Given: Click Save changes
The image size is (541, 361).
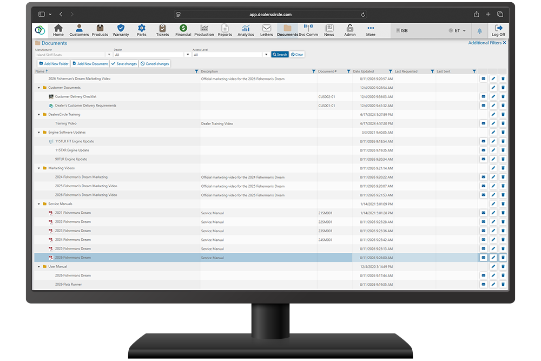Looking at the screenshot, I should pos(124,63).
